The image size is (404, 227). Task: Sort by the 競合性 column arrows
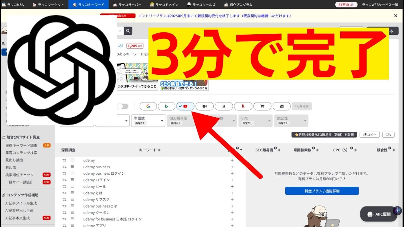(394, 150)
